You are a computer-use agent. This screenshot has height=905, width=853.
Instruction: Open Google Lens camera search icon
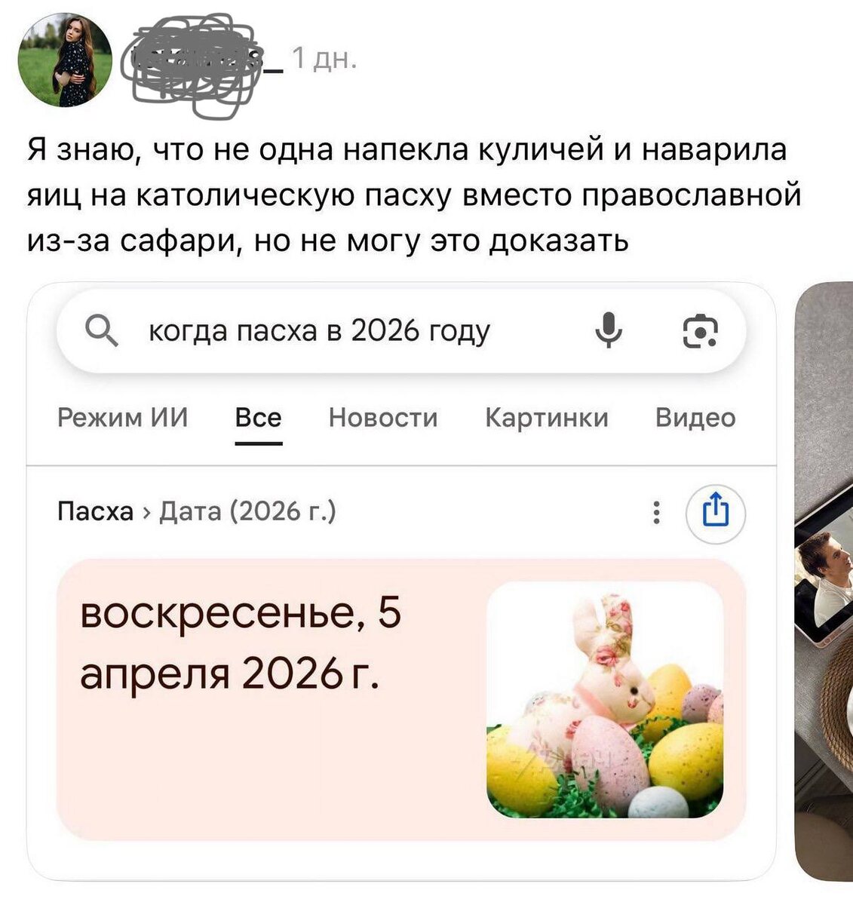pos(700,331)
